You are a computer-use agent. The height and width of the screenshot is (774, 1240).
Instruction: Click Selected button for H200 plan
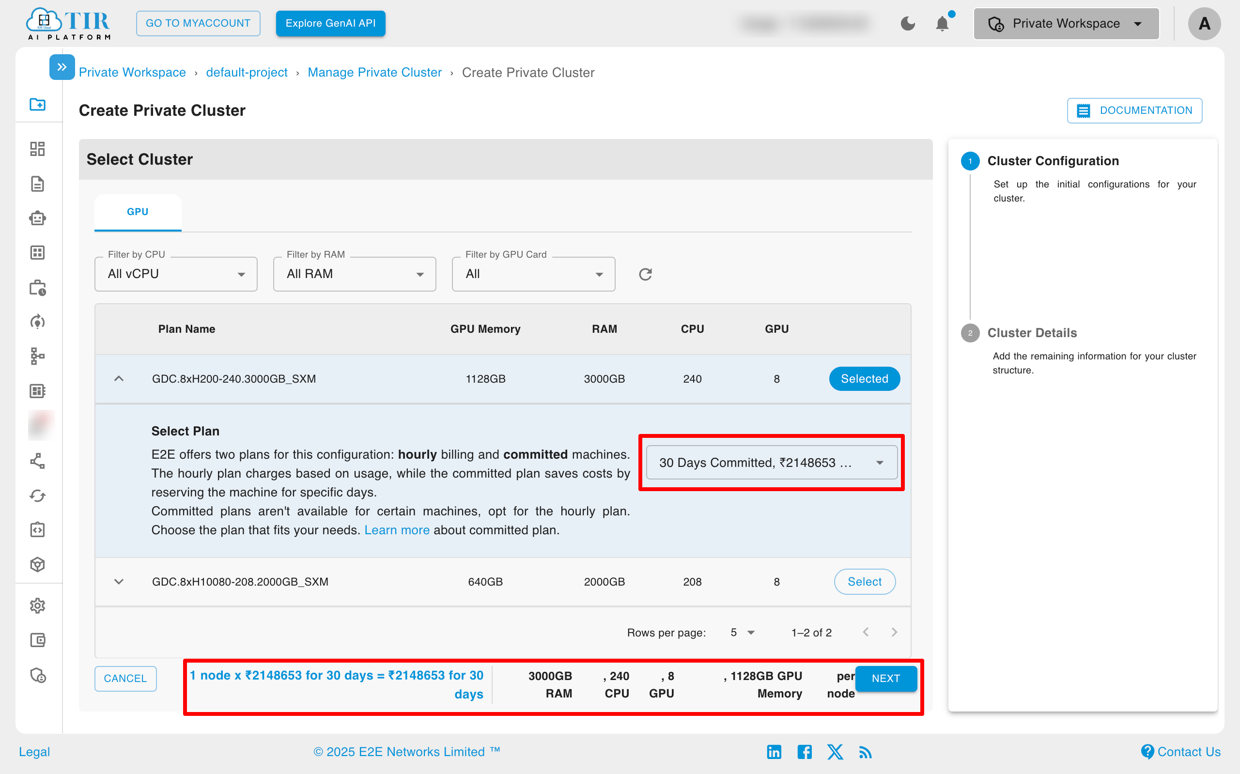click(x=864, y=379)
